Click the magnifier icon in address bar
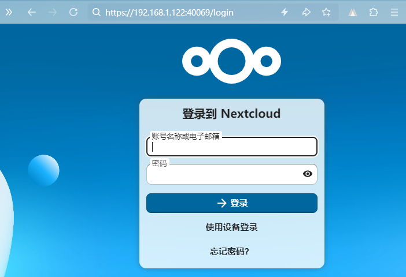The image size is (406, 277). pos(97,12)
